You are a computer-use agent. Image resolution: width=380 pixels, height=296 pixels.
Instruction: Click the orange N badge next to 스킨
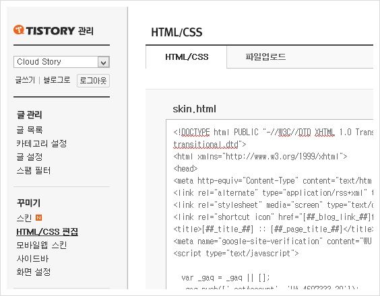39,217
